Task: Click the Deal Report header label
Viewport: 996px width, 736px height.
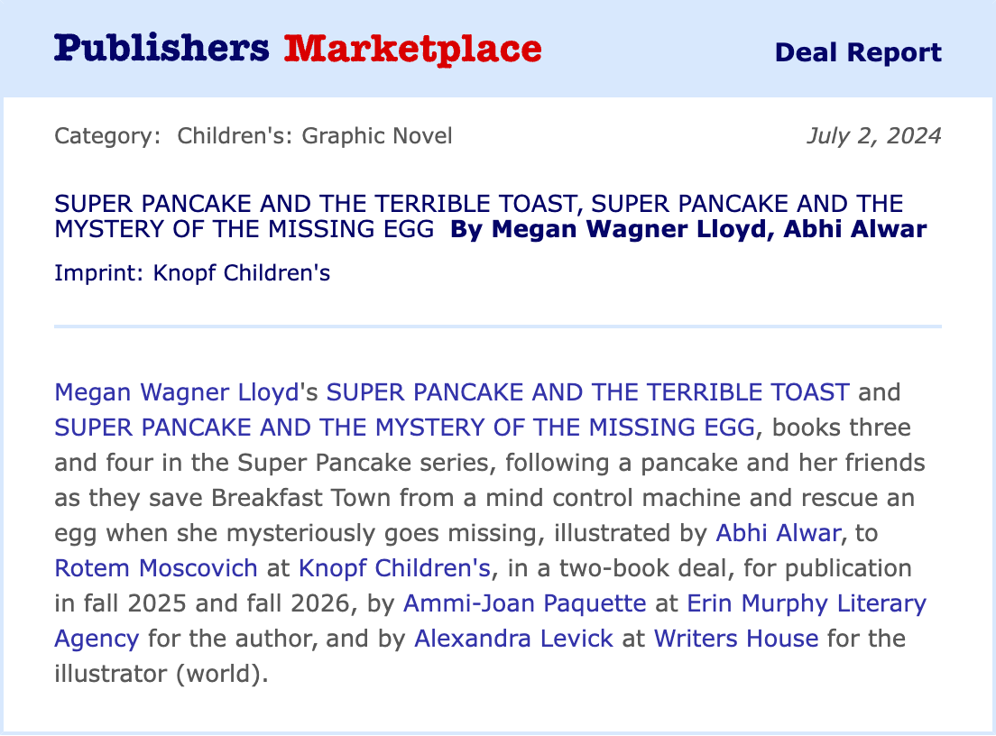Action: click(x=857, y=52)
